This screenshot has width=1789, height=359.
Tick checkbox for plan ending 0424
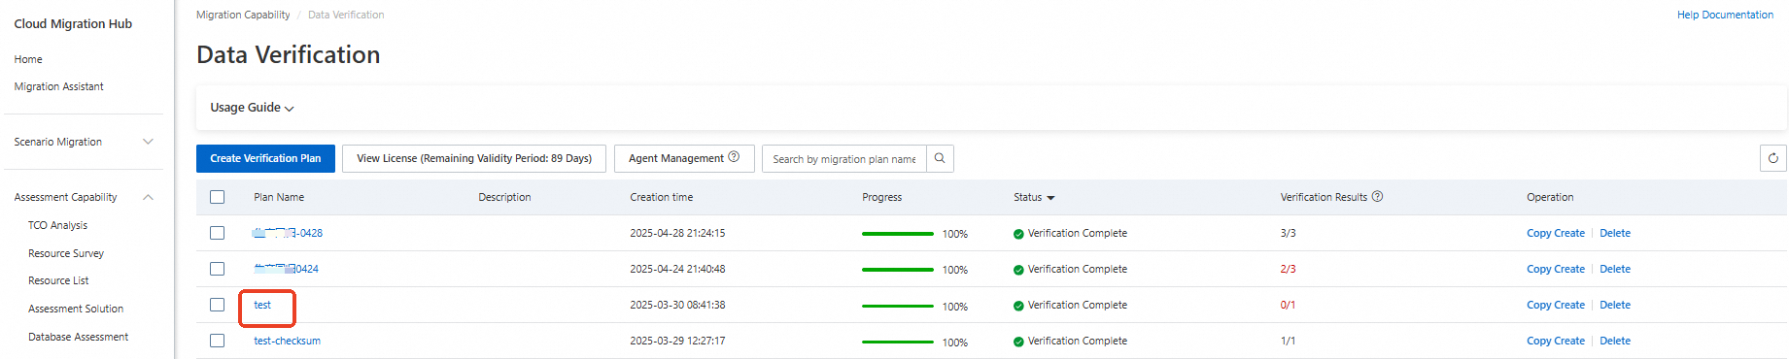pos(217,269)
